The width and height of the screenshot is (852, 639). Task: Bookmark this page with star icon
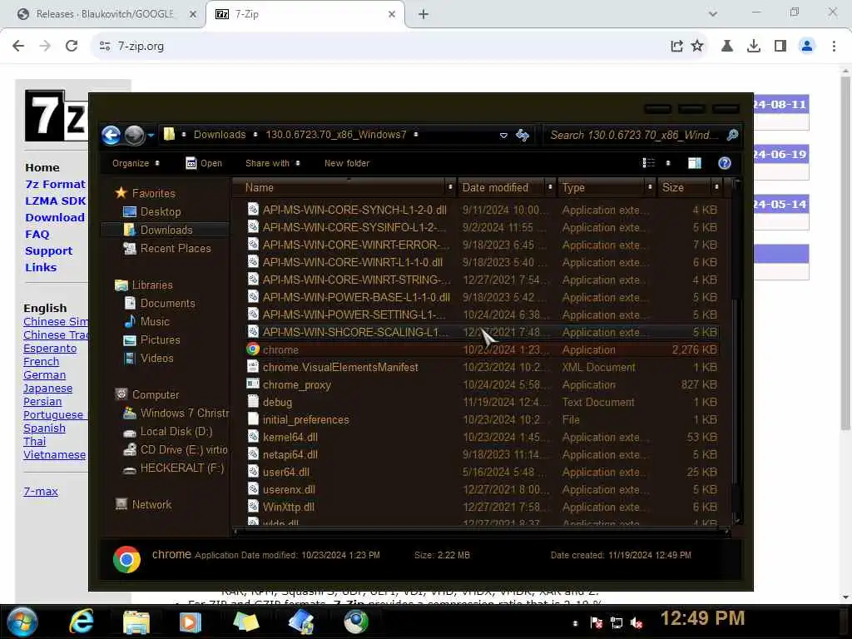pyautogui.click(x=697, y=47)
